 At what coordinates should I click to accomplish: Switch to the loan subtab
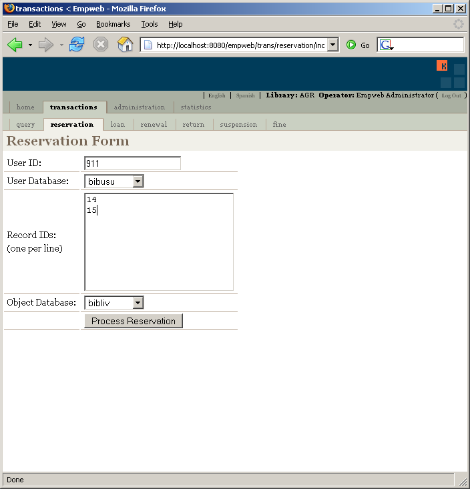tap(117, 125)
